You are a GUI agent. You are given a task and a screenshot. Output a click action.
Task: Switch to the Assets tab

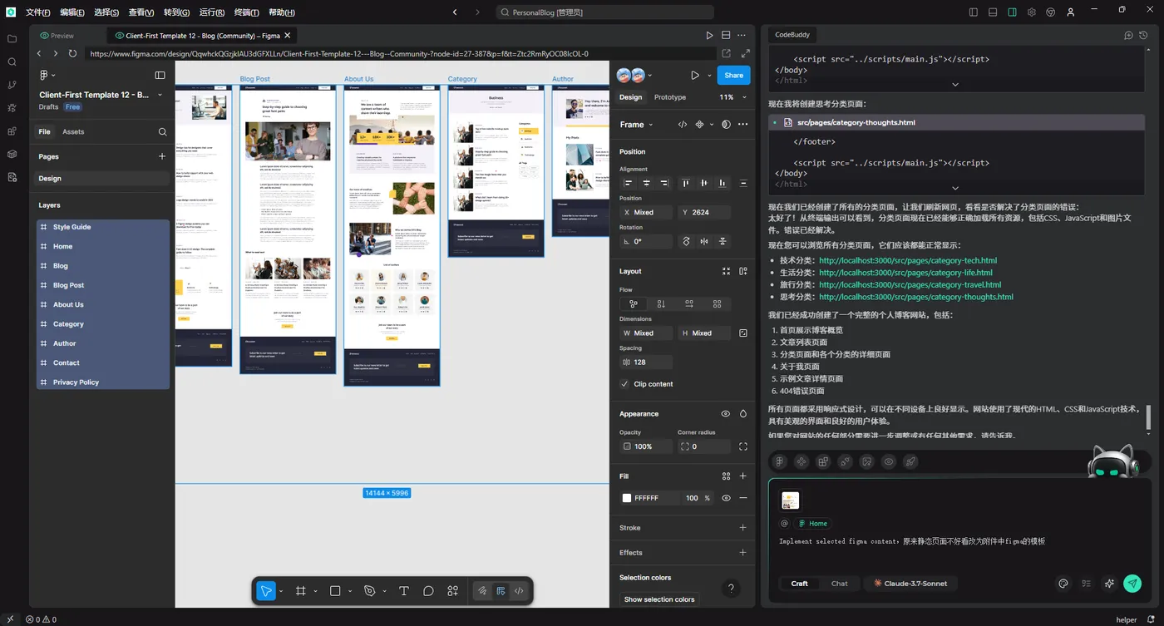pyautogui.click(x=73, y=131)
